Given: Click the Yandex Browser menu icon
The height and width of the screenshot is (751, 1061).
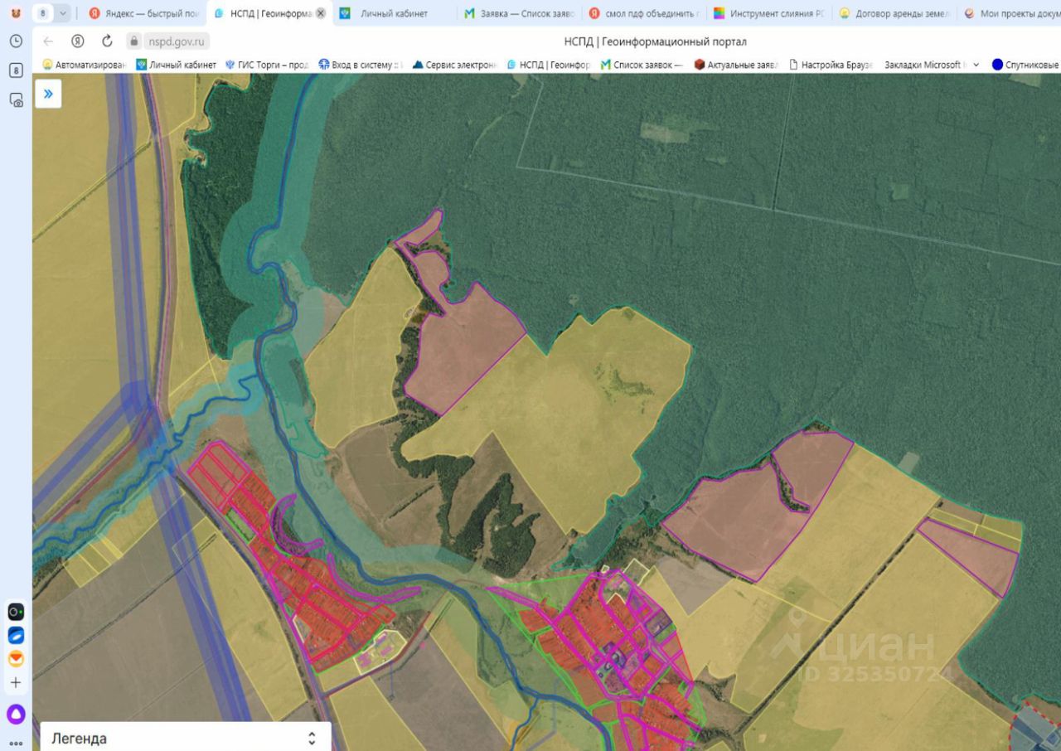Looking at the screenshot, I should coord(16,13).
